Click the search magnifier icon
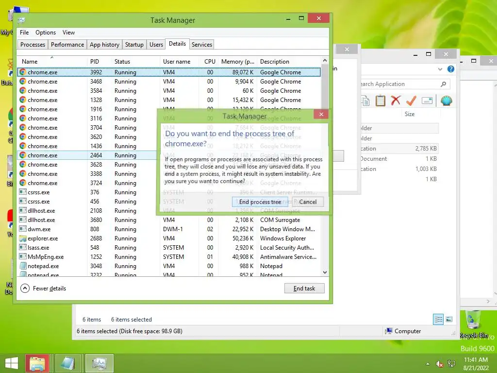The height and width of the screenshot is (373, 497). pyautogui.click(x=444, y=84)
